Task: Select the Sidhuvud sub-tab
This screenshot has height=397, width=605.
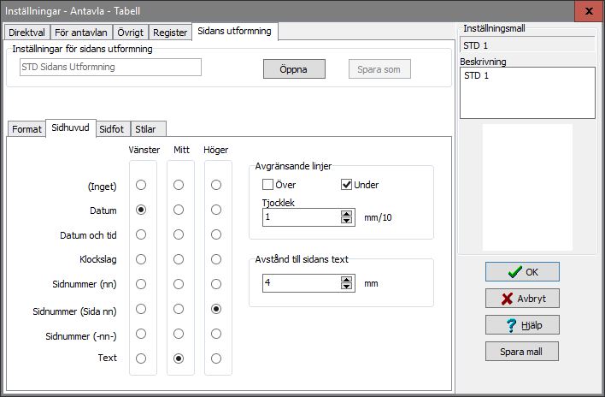Action: pos(71,127)
